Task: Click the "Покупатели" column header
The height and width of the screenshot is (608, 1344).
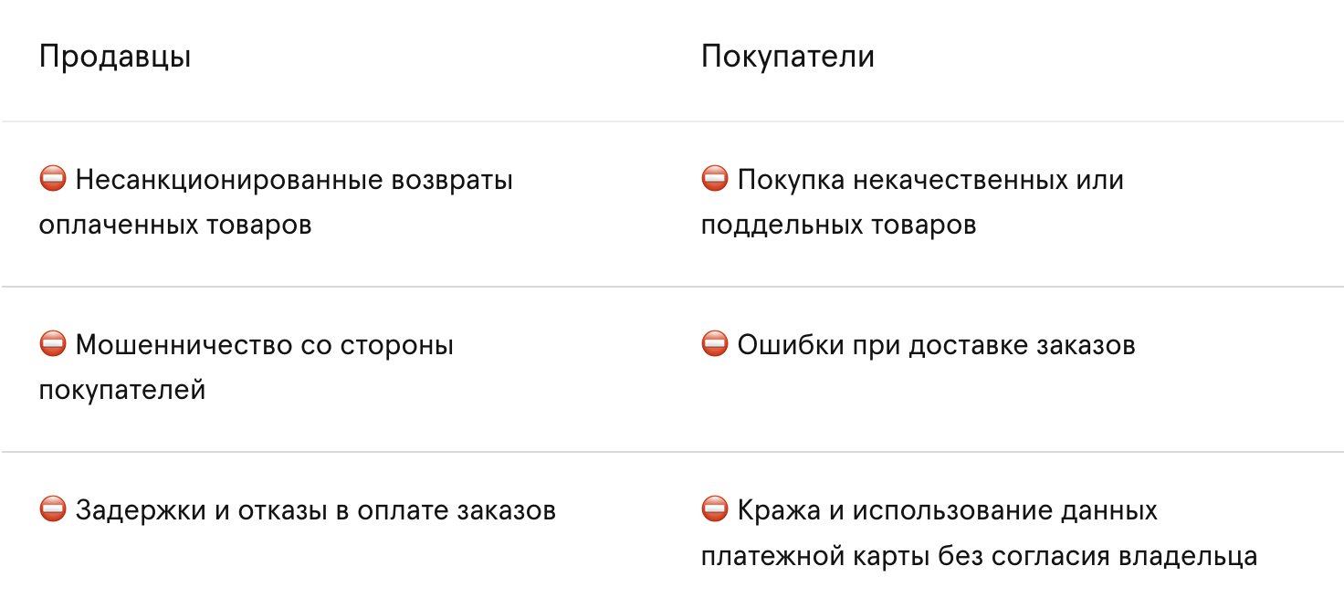Action: (787, 57)
